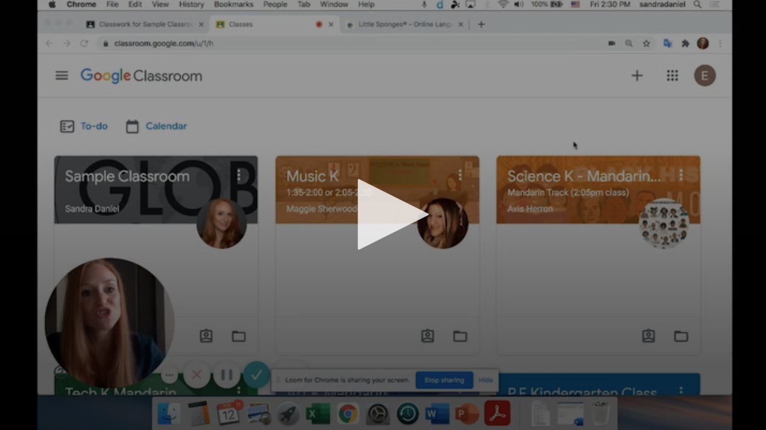Open a new browser tab
The width and height of the screenshot is (766, 430).
pyautogui.click(x=481, y=25)
